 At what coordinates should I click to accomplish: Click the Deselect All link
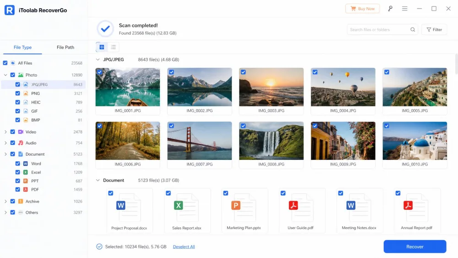point(184,247)
